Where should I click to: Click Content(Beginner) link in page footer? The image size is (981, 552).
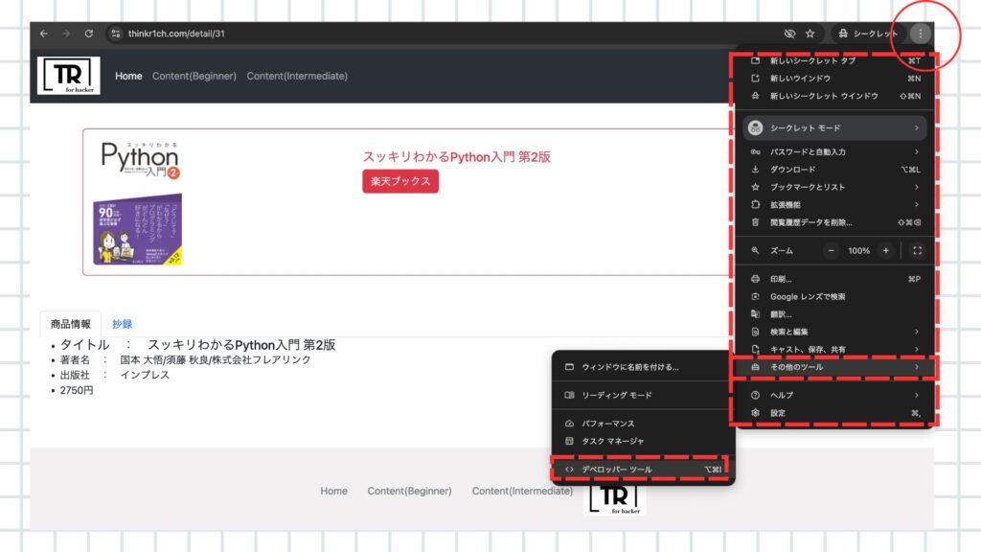pyautogui.click(x=409, y=492)
